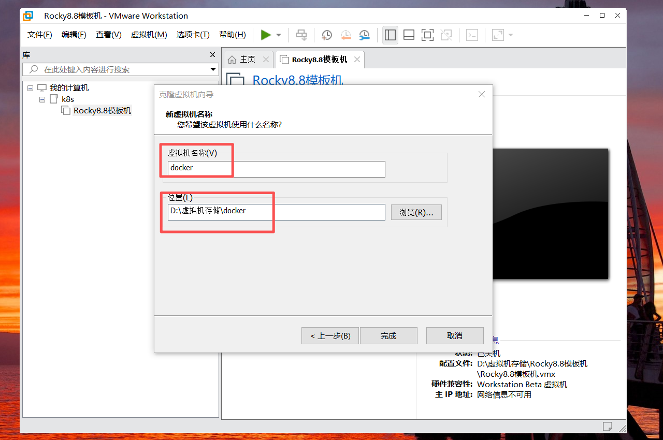Click the 浏览(R)... button
Image resolution: width=663 pixels, height=440 pixels.
pos(416,212)
